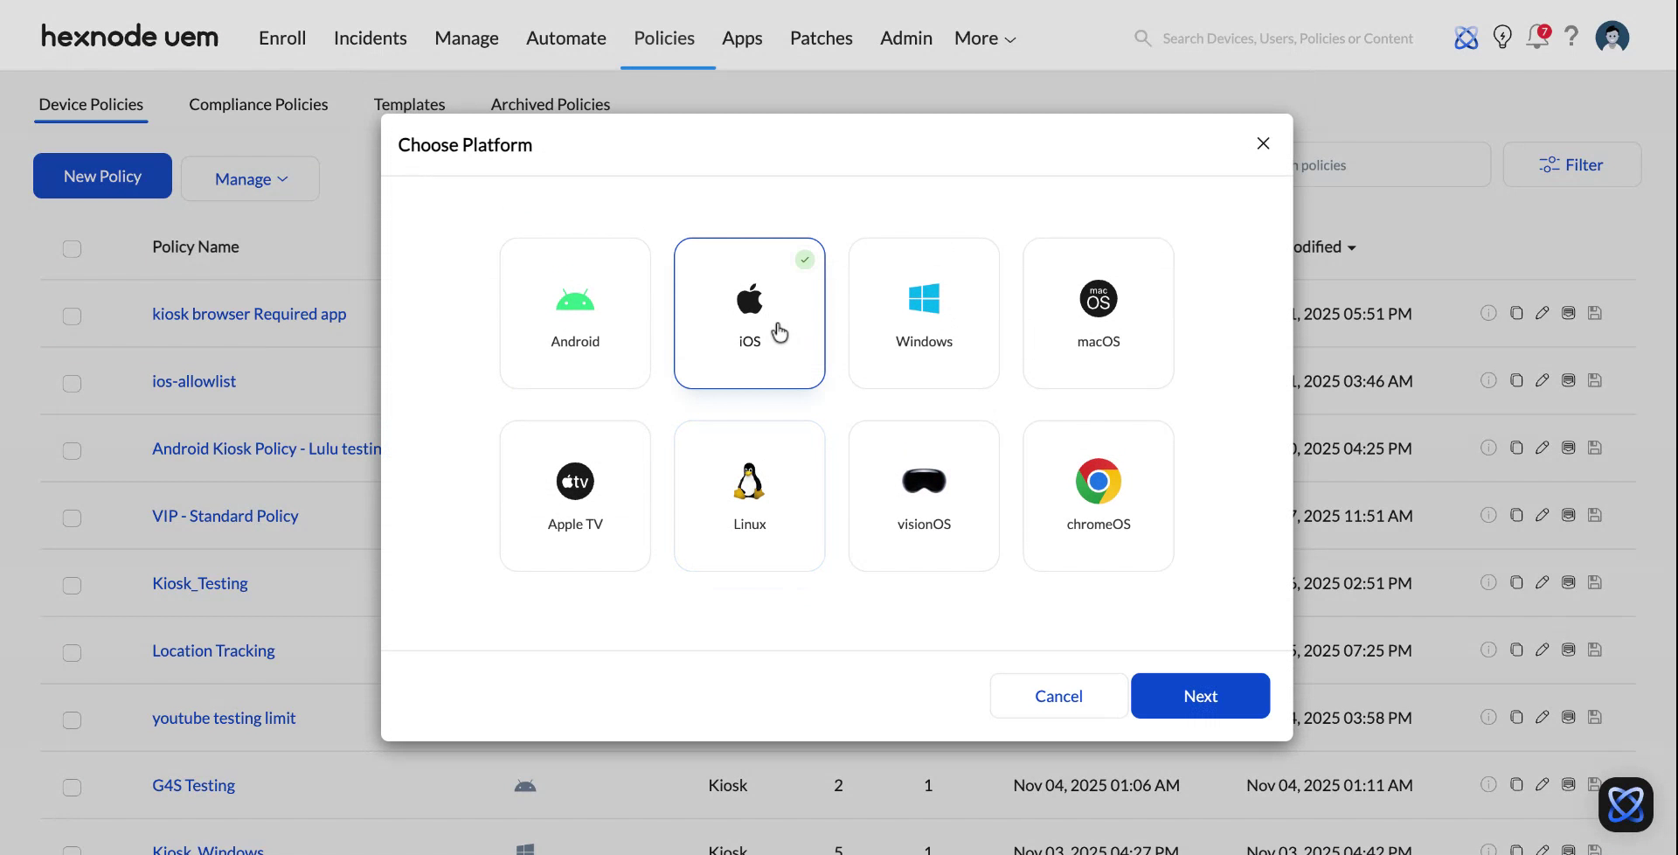The height and width of the screenshot is (855, 1678).
Task: Switch to the Compliance Policies tab
Action: (x=258, y=104)
